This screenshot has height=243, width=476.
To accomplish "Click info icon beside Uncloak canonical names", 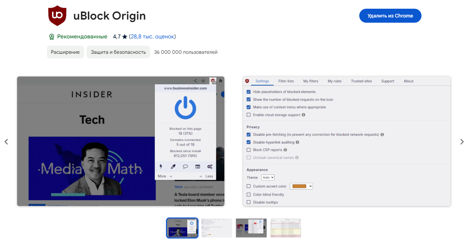I will tap(297, 158).
